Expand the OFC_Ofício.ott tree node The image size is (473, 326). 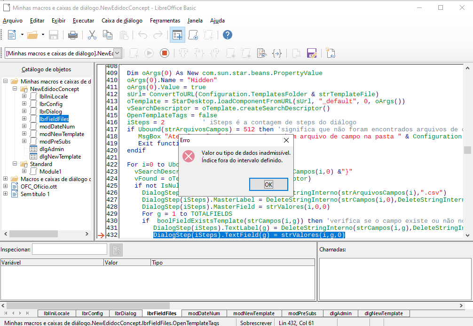tap(6, 186)
